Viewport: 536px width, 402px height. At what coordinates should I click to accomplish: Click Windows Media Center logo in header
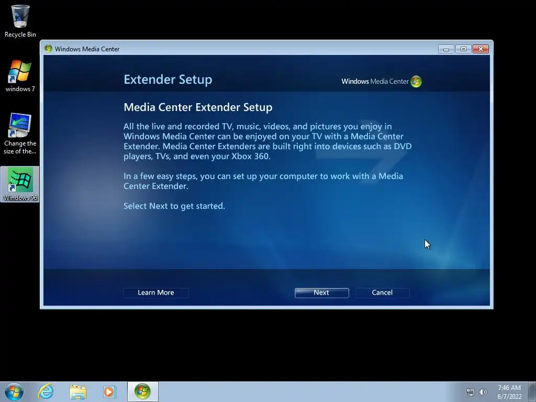382,81
